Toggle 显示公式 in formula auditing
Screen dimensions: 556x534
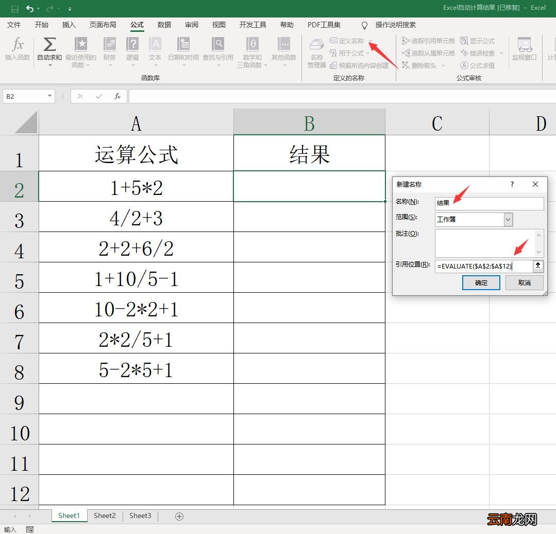tap(477, 41)
